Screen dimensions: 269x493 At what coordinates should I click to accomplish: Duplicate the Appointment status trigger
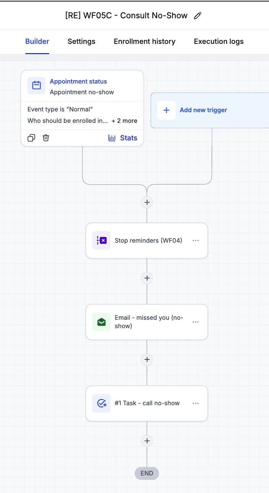coord(31,138)
